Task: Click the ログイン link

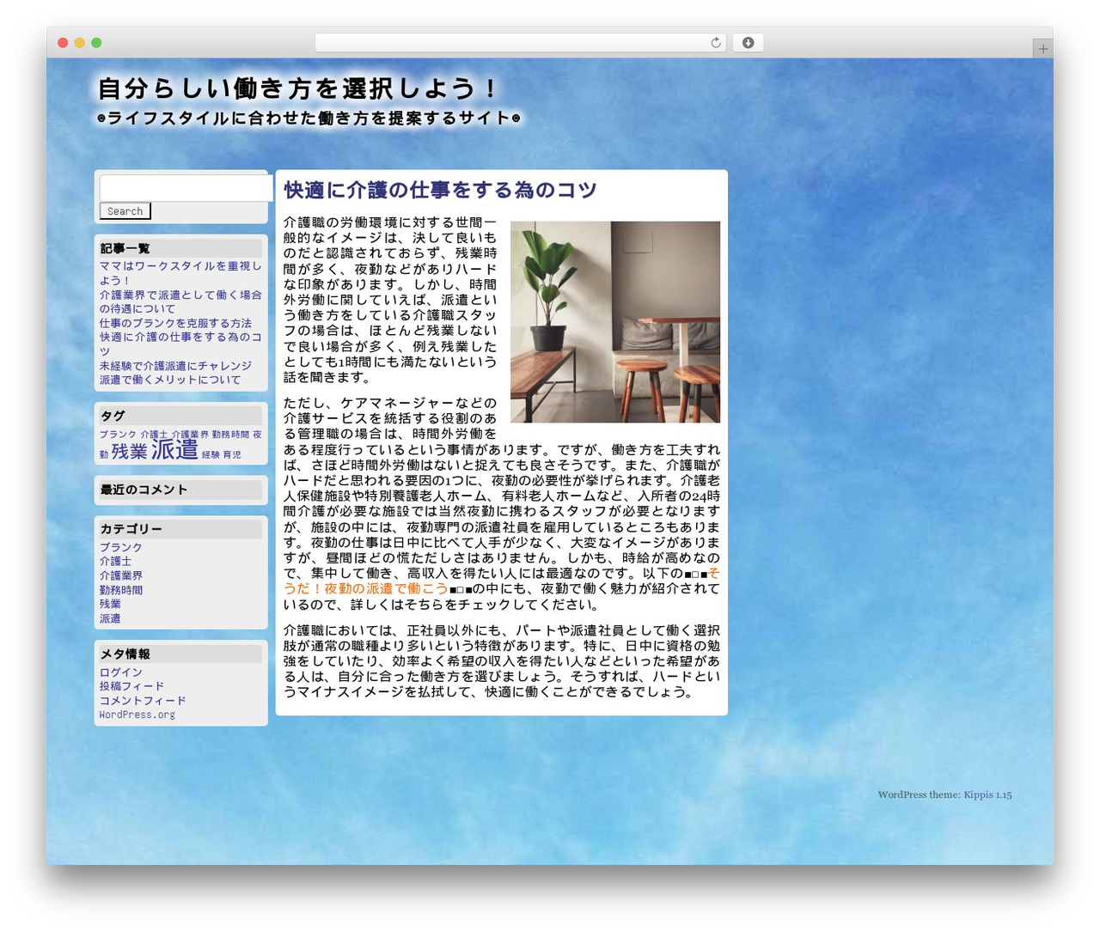Action: click(121, 672)
